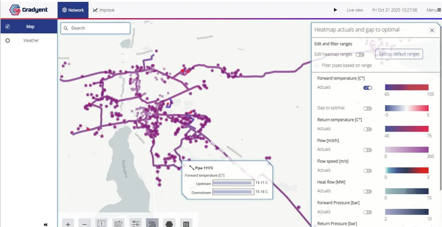The image size is (442, 227).
Task: Enable the Gap to optimal toggle
Action: point(367,108)
